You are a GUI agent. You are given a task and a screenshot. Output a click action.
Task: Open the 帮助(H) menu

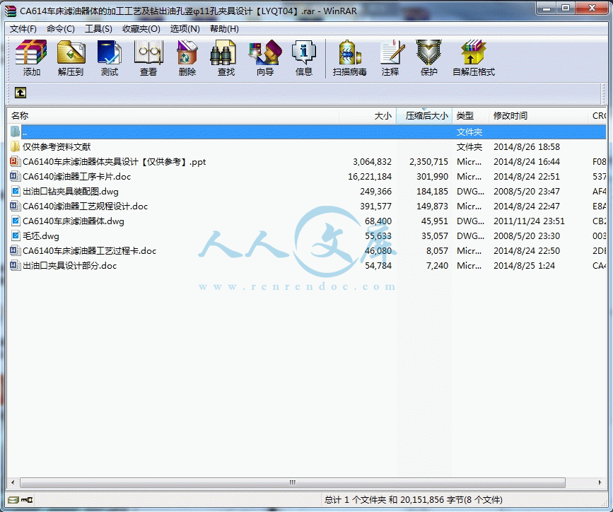click(x=224, y=28)
